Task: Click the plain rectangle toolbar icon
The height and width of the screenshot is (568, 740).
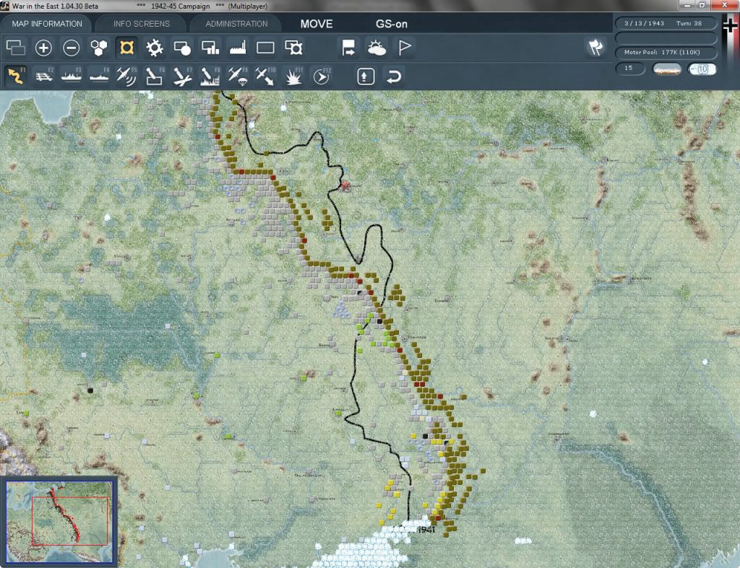Action: [265, 48]
